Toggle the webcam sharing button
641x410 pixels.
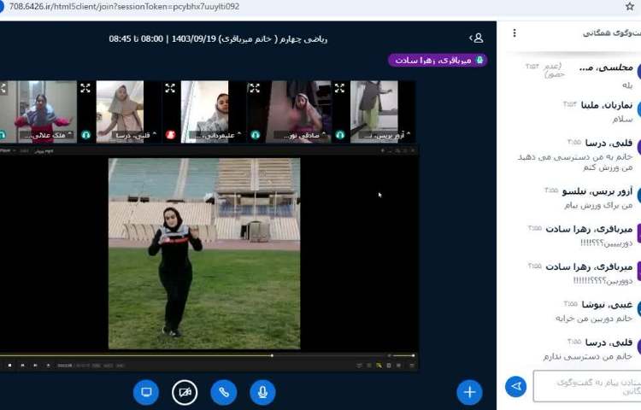coord(185,392)
